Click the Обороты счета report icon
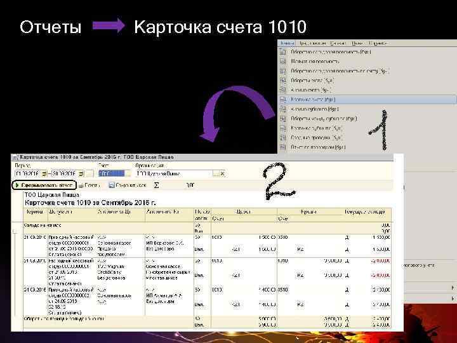The width and height of the screenshot is (457, 343). pos(282,81)
